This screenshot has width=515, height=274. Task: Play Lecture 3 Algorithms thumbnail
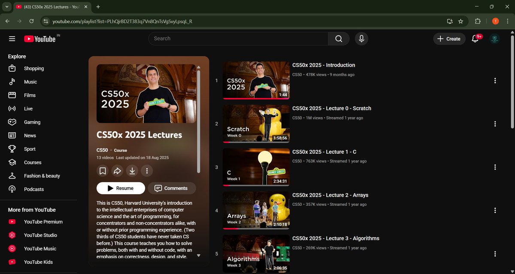coord(256,254)
